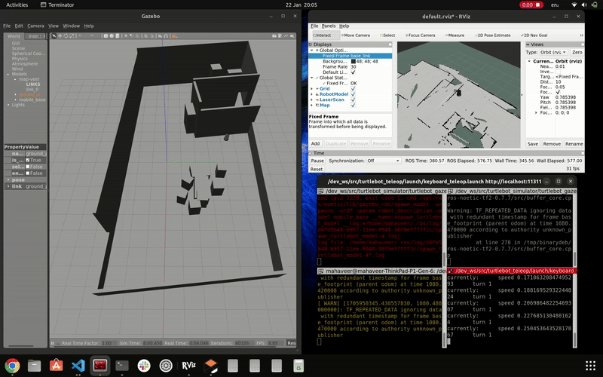The image size is (603, 377).
Task: Expand Lights in Gazebo World tree
Action: (8, 105)
